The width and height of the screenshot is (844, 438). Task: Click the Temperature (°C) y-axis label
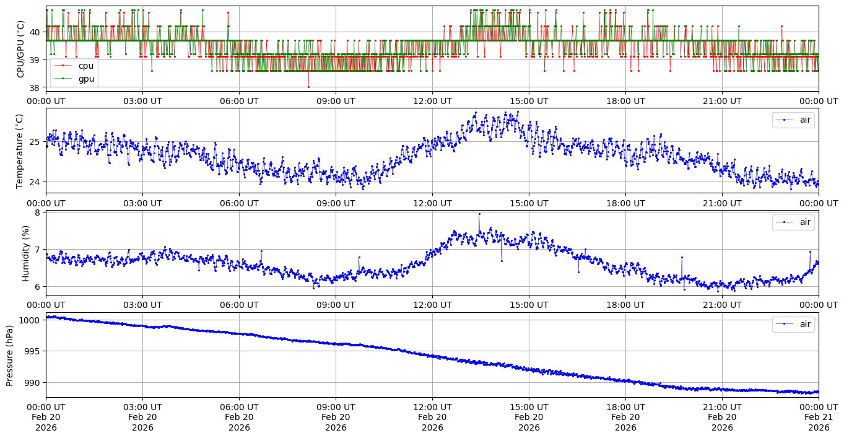20,151
